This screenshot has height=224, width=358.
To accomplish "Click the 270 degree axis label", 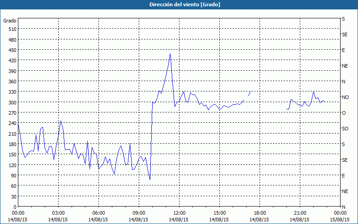I will [x=13, y=113].
